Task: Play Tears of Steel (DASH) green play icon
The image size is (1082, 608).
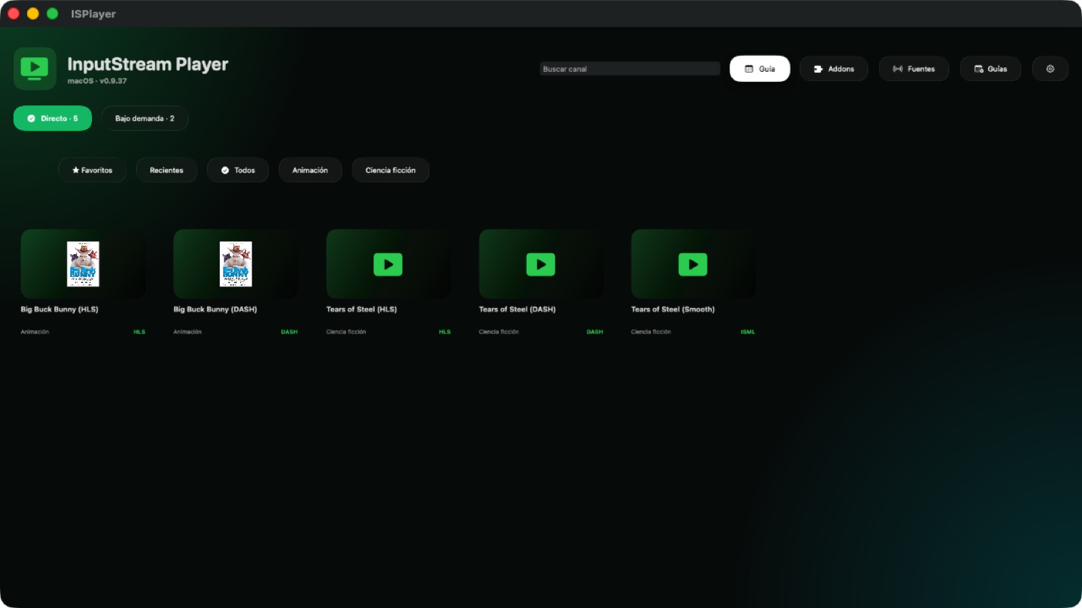Action: pos(541,264)
